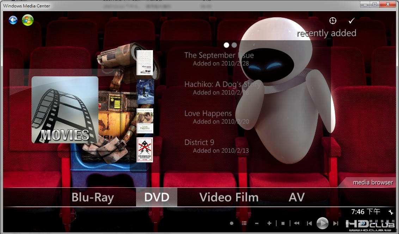
Task: Open the MOVIES film reel tile
Action: (65, 110)
